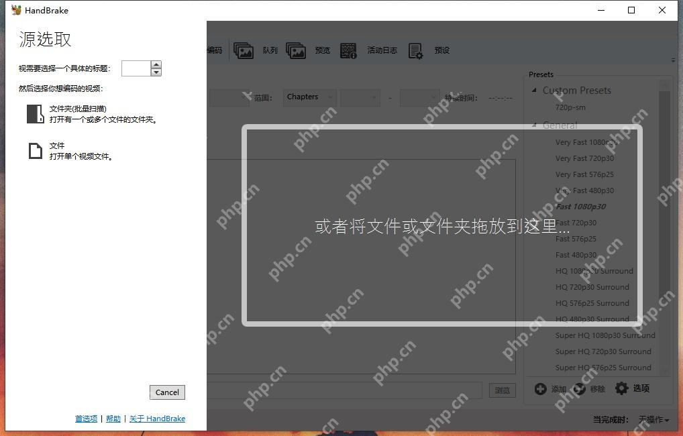Select the Very Fast 480p30 preset

(584, 190)
